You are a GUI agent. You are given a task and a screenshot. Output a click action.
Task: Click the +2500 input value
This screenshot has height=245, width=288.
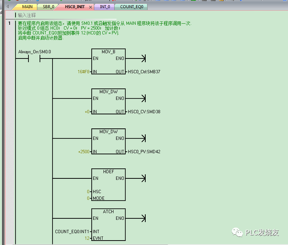coord(83,152)
